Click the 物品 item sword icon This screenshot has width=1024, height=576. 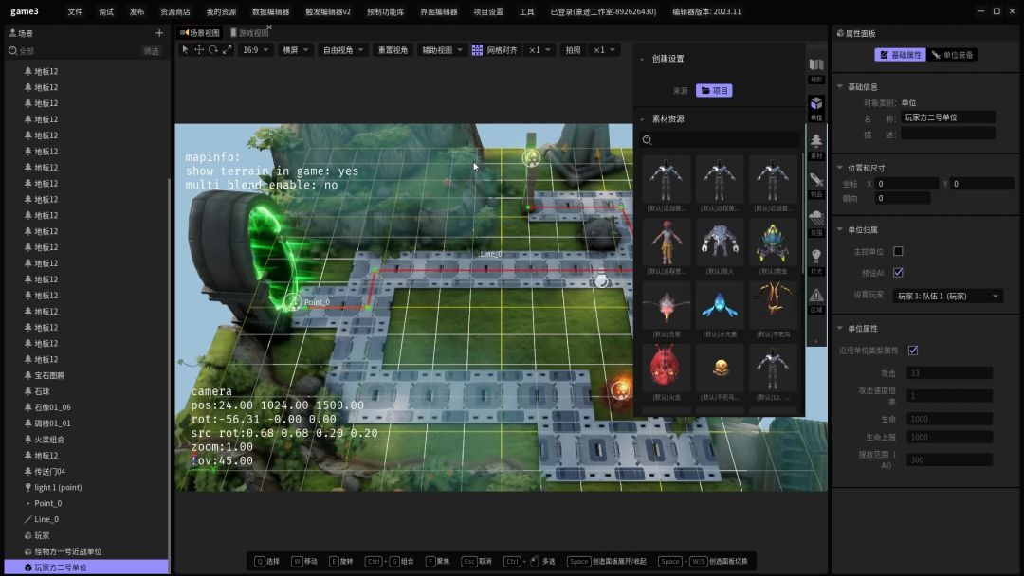point(816,182)
